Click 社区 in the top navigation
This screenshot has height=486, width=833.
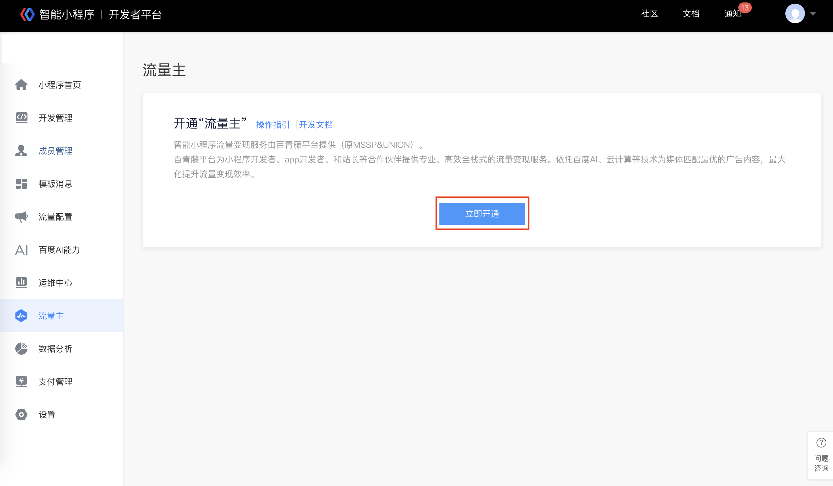point(649,13)
